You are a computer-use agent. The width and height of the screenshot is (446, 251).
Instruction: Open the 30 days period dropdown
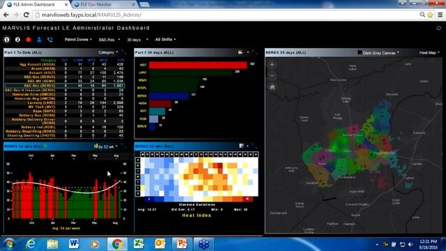137,40
